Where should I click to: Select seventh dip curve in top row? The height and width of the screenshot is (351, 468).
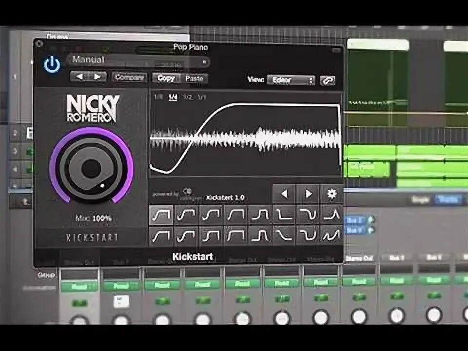pyautogui.click(x=308, y=215)
